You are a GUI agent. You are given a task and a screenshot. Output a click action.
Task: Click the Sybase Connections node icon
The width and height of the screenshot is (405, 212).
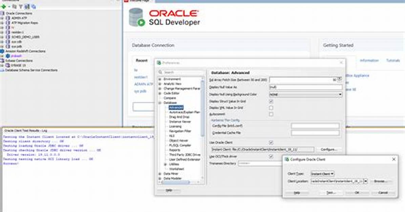[2, 60]
